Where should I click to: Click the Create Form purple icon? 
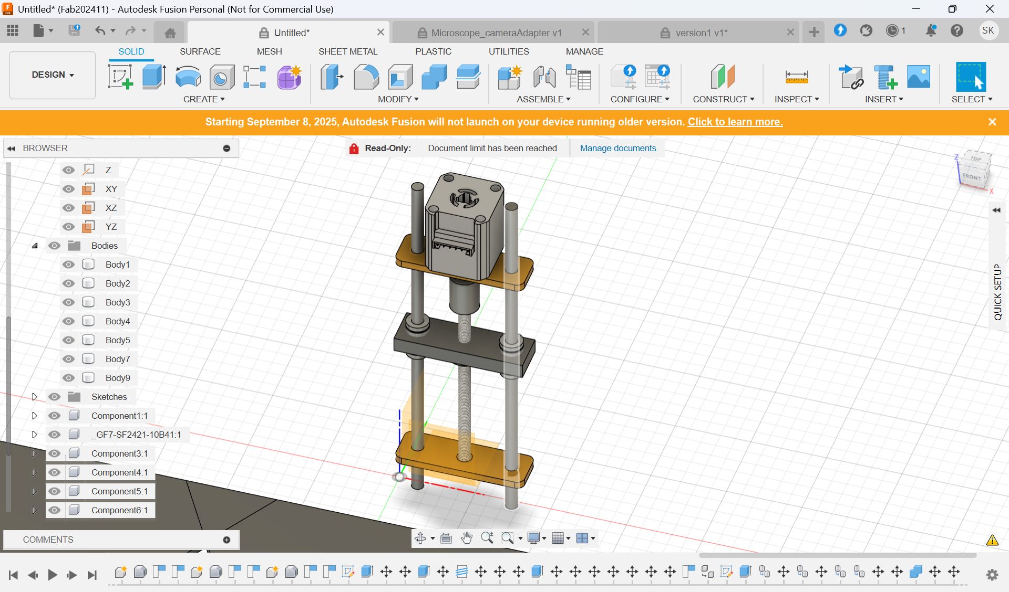pyautogui.click(x=289, y=77)
